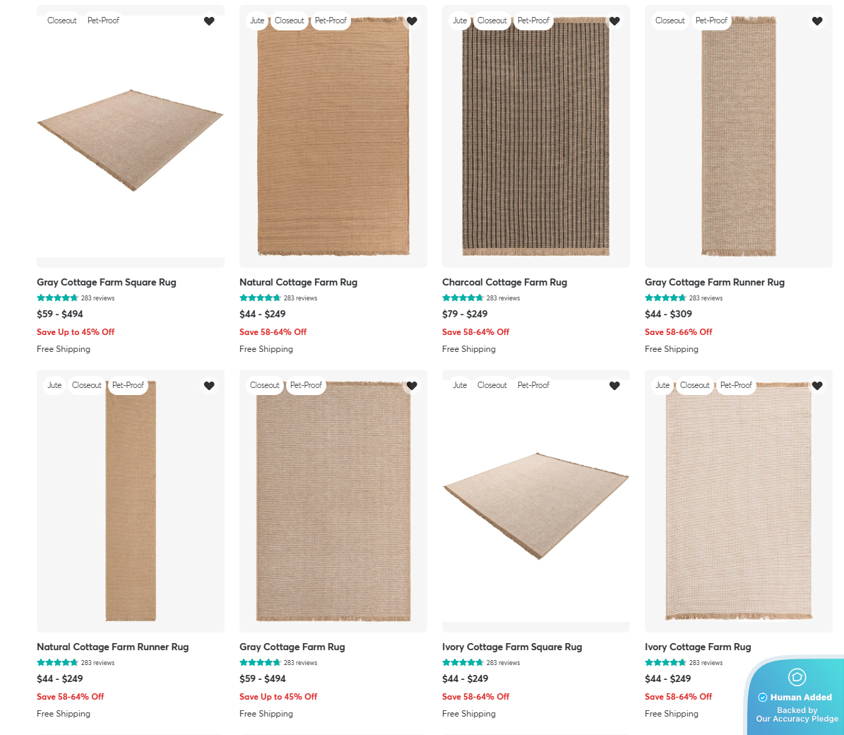The width and height of the screenshot is (844, 735).
Task: Favorite the Natural Cottage Farm Runner Rug
Action: [209, 386]
